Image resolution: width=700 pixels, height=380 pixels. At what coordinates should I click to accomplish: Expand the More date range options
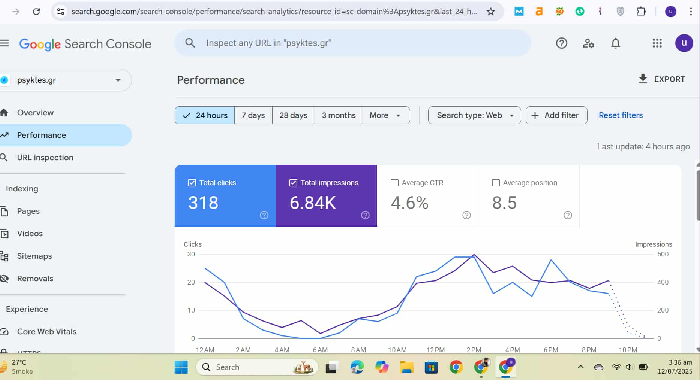coord(386,115)
